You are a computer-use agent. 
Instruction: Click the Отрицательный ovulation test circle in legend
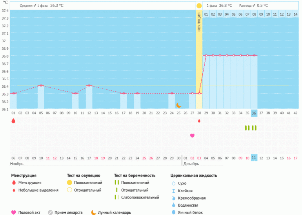coord(69,190)
